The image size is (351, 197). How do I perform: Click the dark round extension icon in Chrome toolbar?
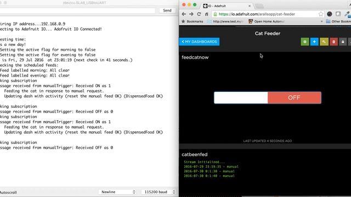[329, 14]
